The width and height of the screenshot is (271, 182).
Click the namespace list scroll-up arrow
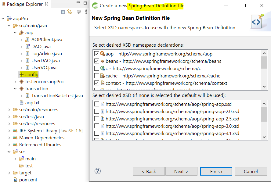[x=264, y=53]
